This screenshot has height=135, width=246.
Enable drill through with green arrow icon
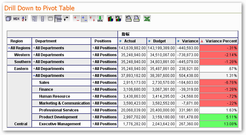coord(100,19)
